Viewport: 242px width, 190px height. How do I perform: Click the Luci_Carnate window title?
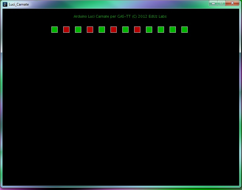pyautogui.click(x=19, y=4)
